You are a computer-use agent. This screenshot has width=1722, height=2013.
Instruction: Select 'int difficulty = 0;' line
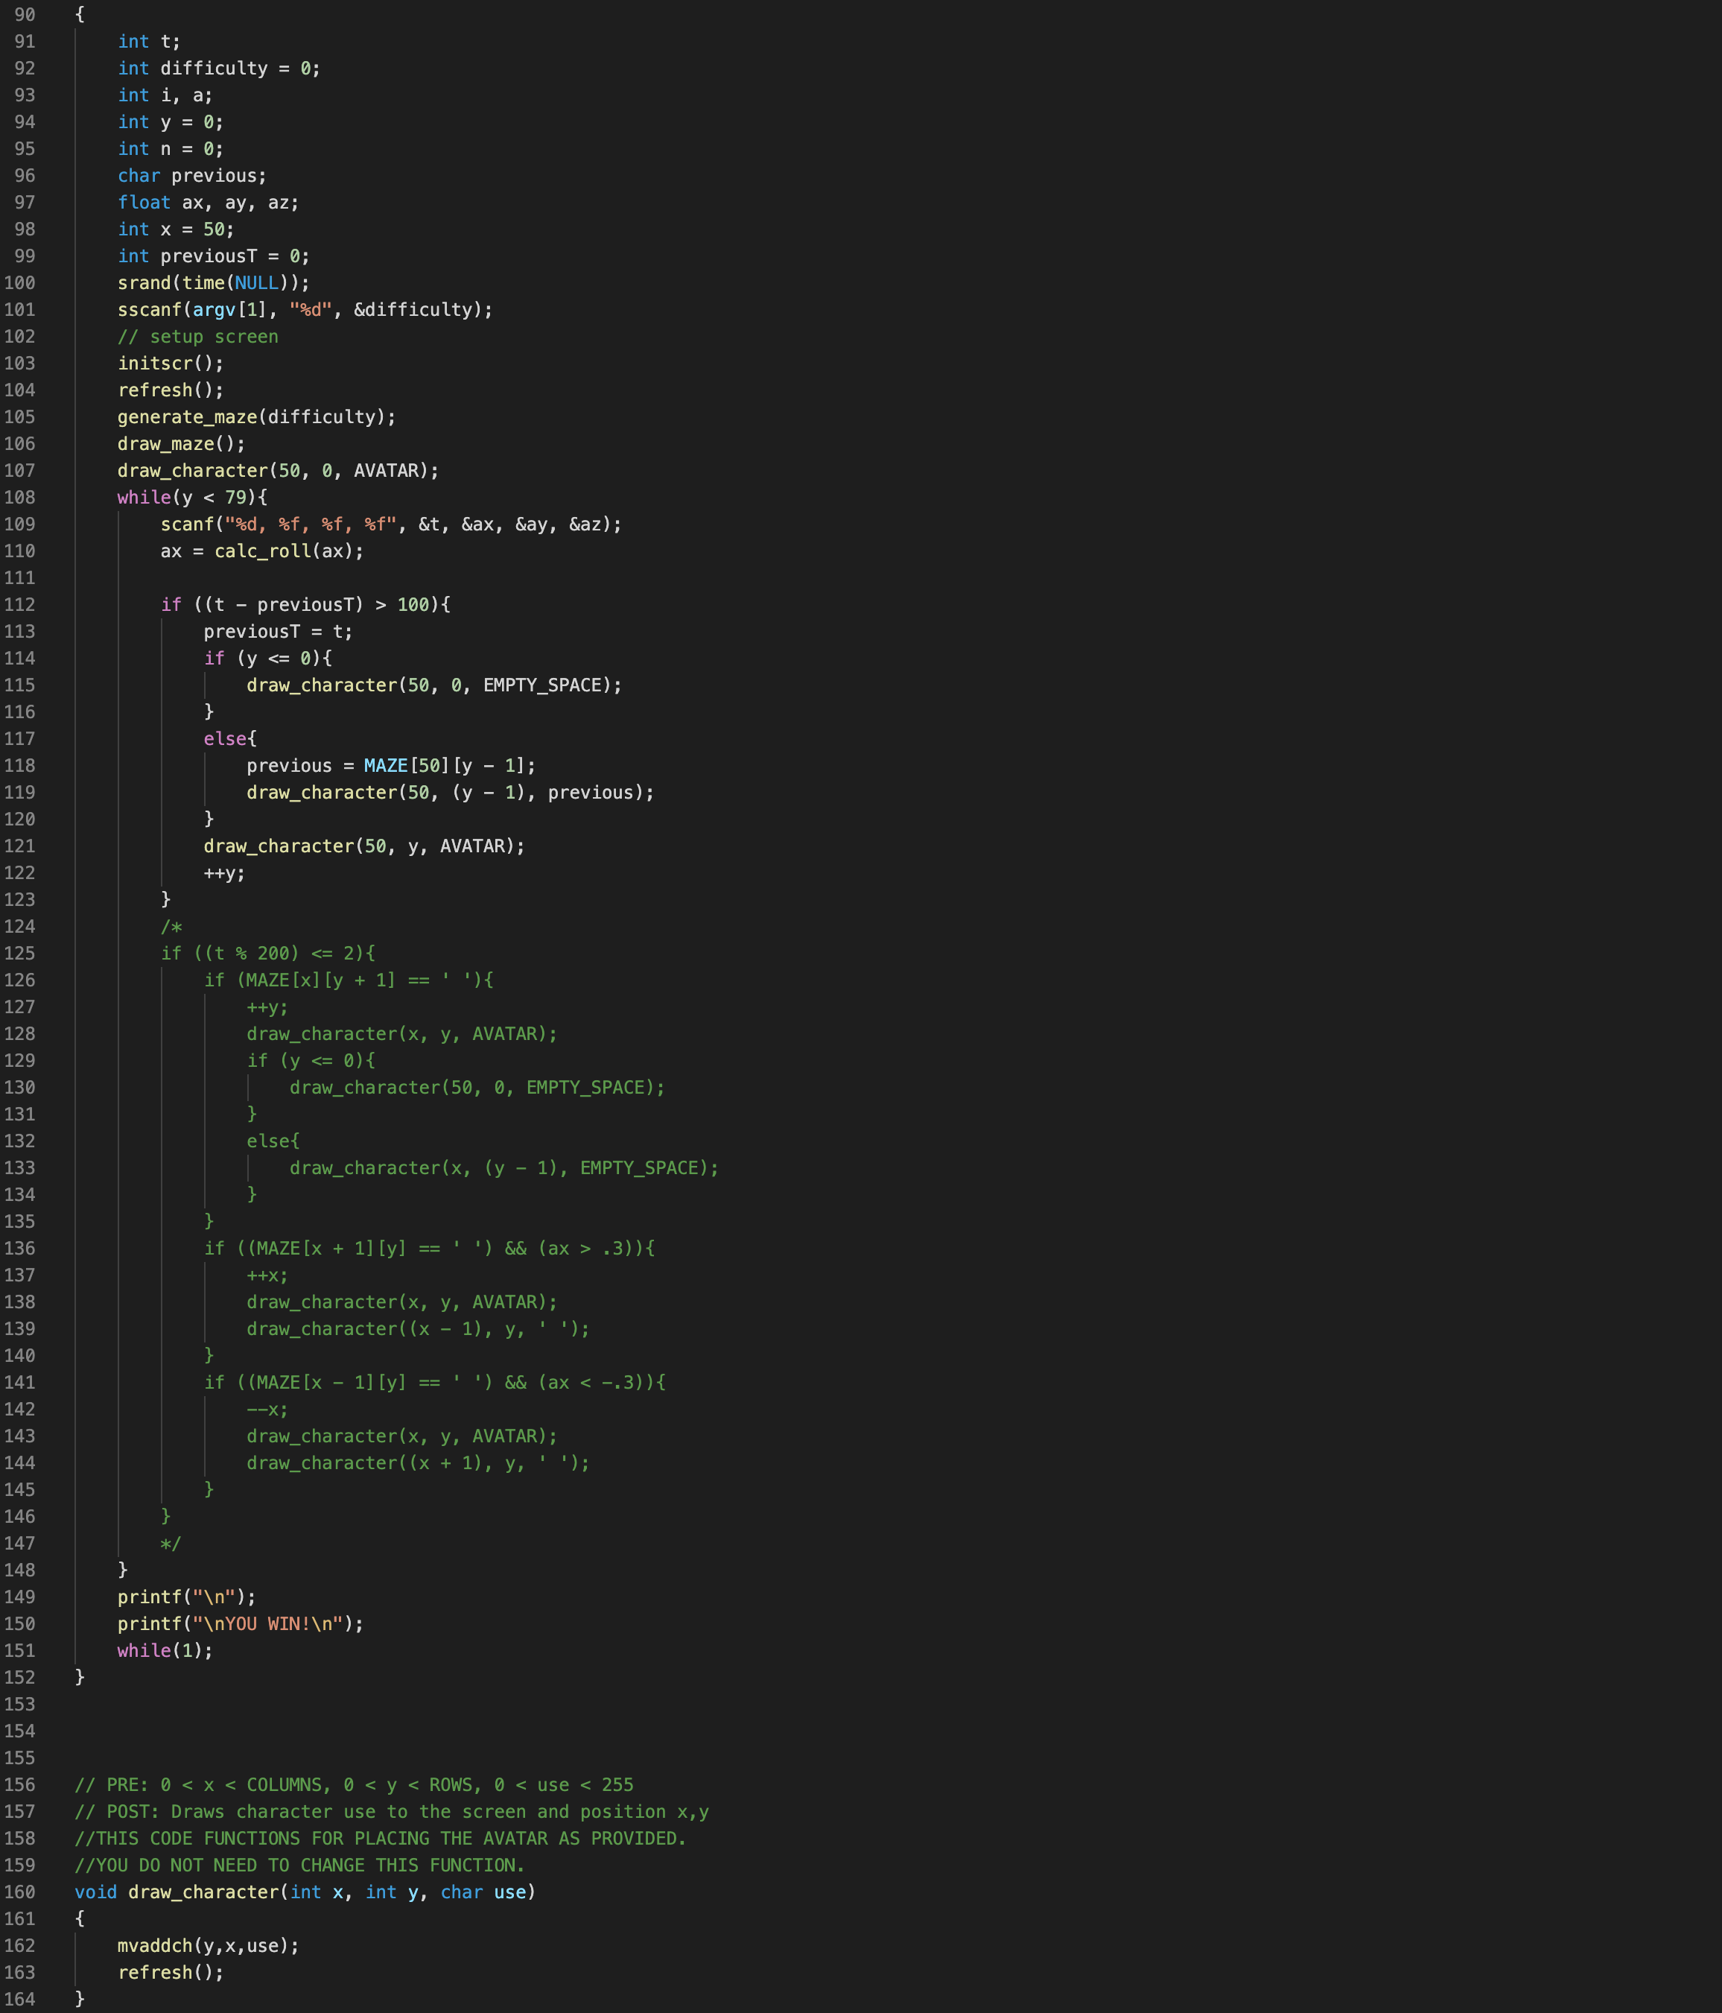pos(218,69)
